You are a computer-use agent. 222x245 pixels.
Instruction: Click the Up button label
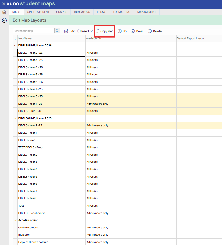click(x=125, y=31)
